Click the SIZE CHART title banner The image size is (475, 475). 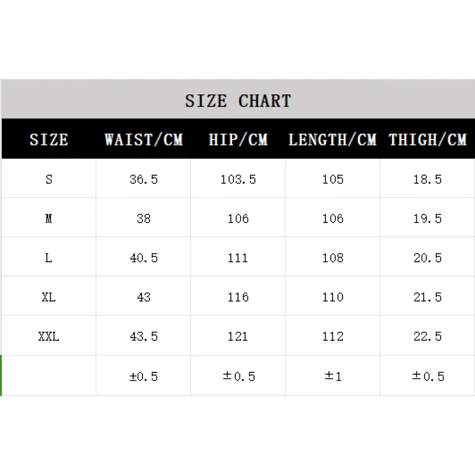click(x=237, y=100)
